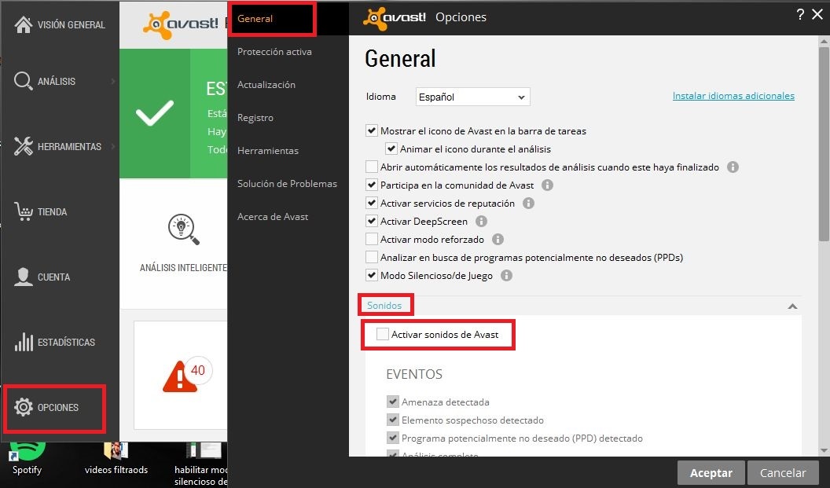Click the Aceptar button
830x488 pixels.
(x=711, y=472)
